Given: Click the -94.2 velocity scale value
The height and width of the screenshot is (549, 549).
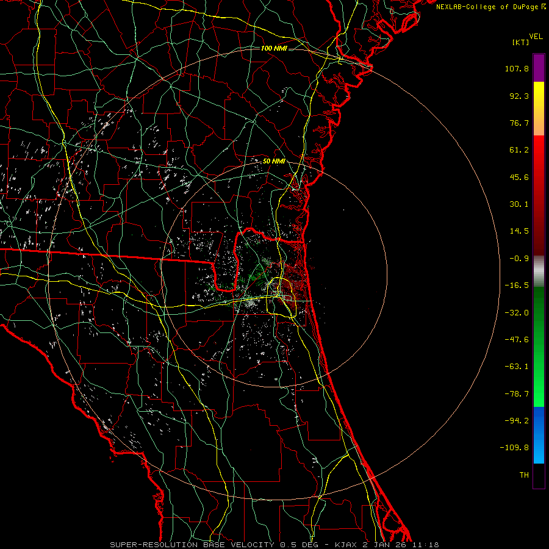Looking at the screenshot, I should [517, 421].
